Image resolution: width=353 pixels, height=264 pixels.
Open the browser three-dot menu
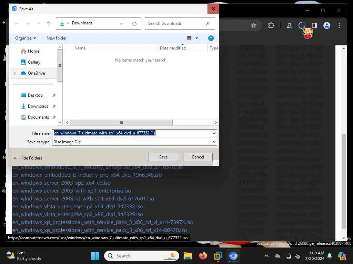coord(339,25)
